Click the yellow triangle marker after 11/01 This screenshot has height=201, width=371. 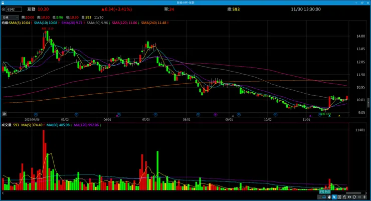click(x=339, y=116)
